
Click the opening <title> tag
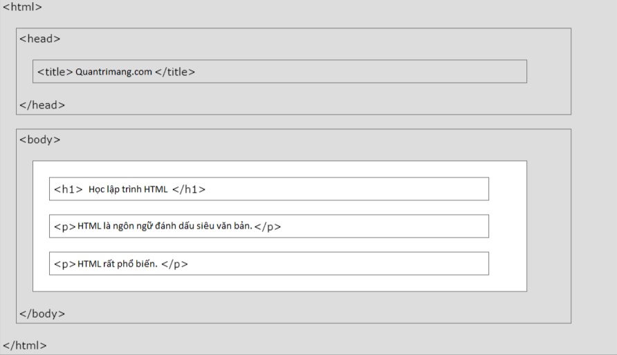(x=55, y=71)
